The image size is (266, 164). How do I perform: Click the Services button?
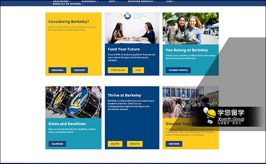point(135,144)
